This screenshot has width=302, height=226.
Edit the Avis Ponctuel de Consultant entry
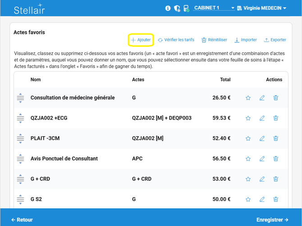tap(262, 159)
